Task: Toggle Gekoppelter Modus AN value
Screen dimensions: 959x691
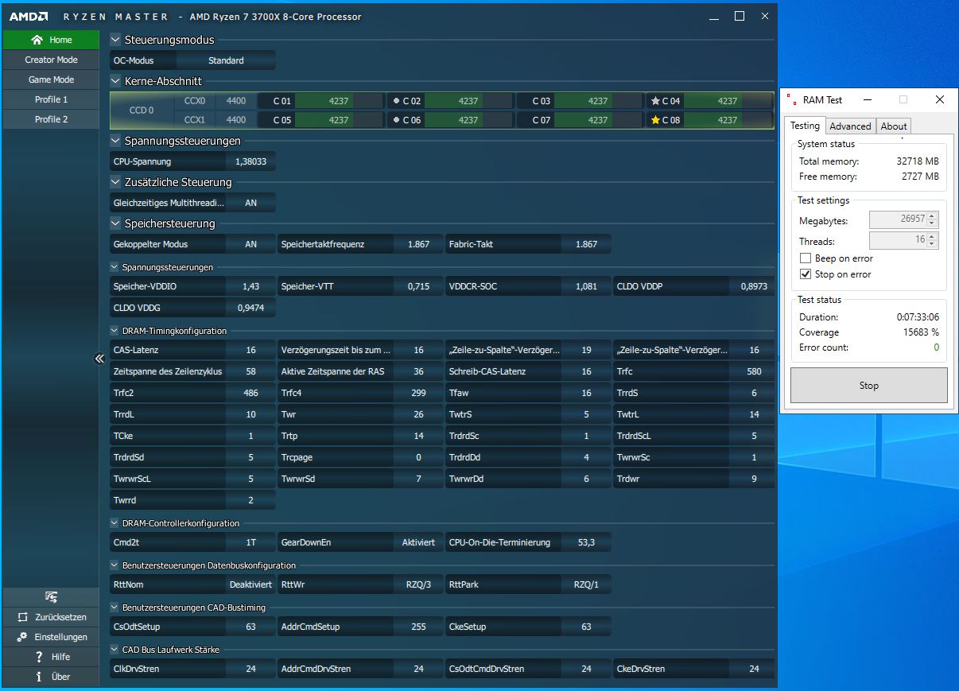Action: (x=250, y=244)
